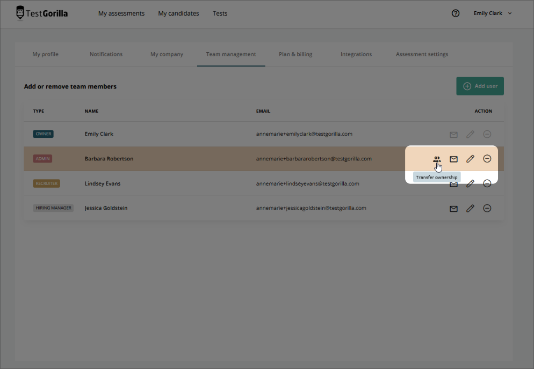Image resolution: width=534 pixels, height=369 pixels.
Task: Remove Lindsey Evans using minus circle icon
Action: [487, 183]
